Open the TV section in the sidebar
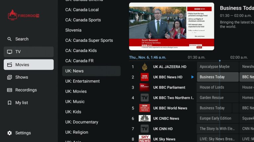254x142 pixels. click(28, 52)
